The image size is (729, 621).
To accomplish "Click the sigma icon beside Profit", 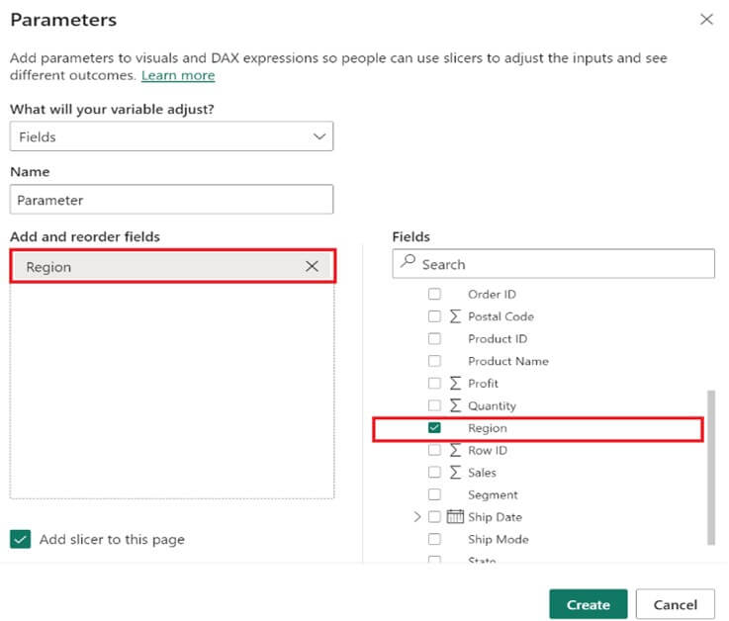I will click(x=455, y=383).
